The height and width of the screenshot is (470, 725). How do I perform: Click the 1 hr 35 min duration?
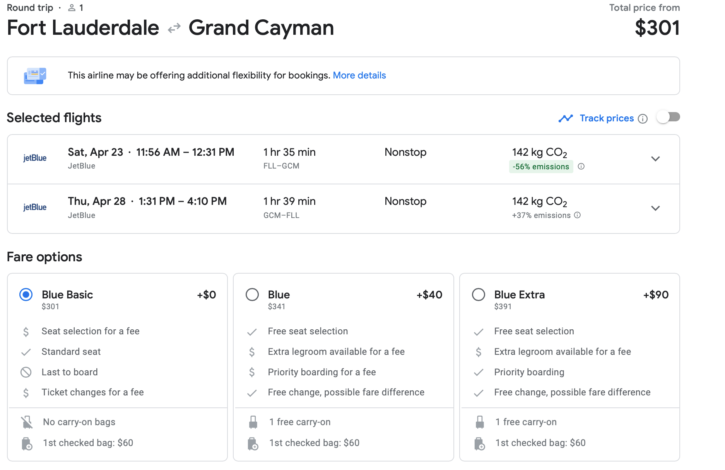click(289, 152)
